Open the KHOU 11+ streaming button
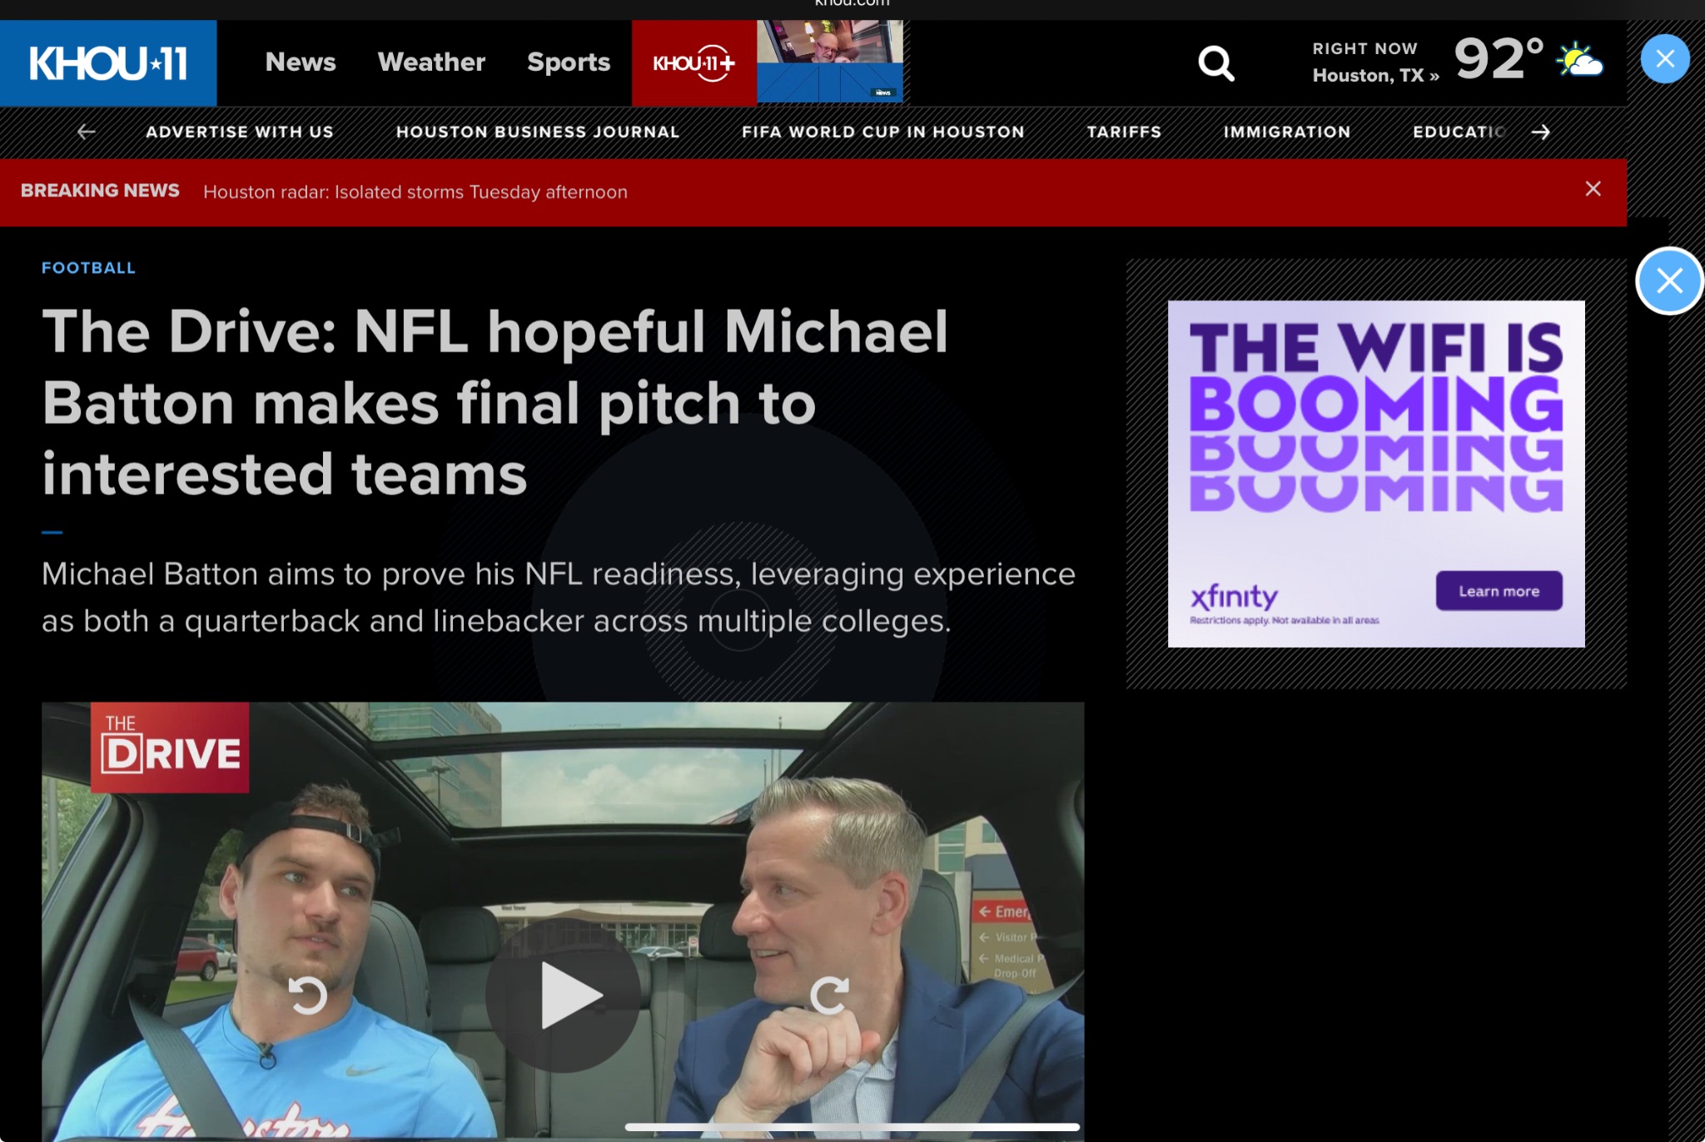The width and height of the screenshot is (1705, 1142). coord(693,63)
